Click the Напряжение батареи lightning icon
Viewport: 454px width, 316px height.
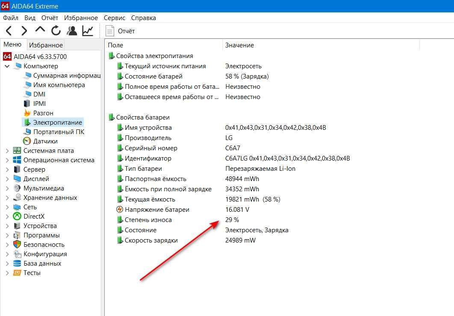pyautogui.click(x=120, y=209)
